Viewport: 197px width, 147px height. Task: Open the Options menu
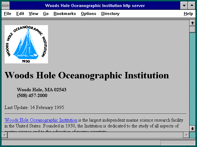point(88,13)
